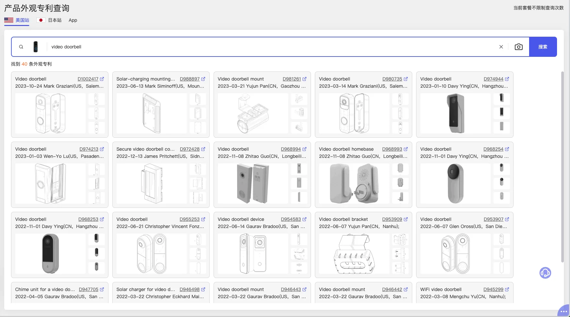
Task: Open patent number D974944 link
Action: tap(493, 79)
